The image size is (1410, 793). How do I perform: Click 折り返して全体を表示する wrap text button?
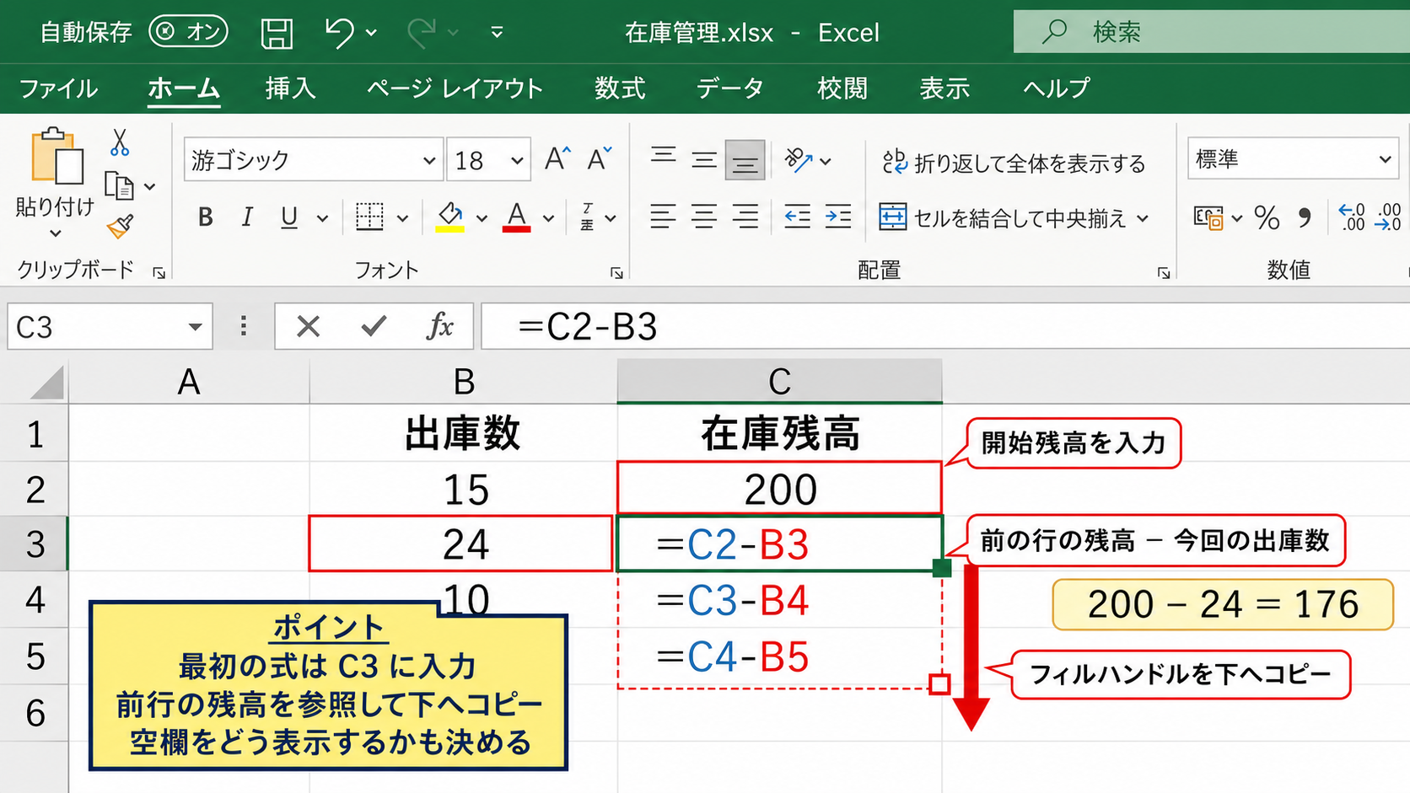pyautogui.click(x=1014, y=163)
